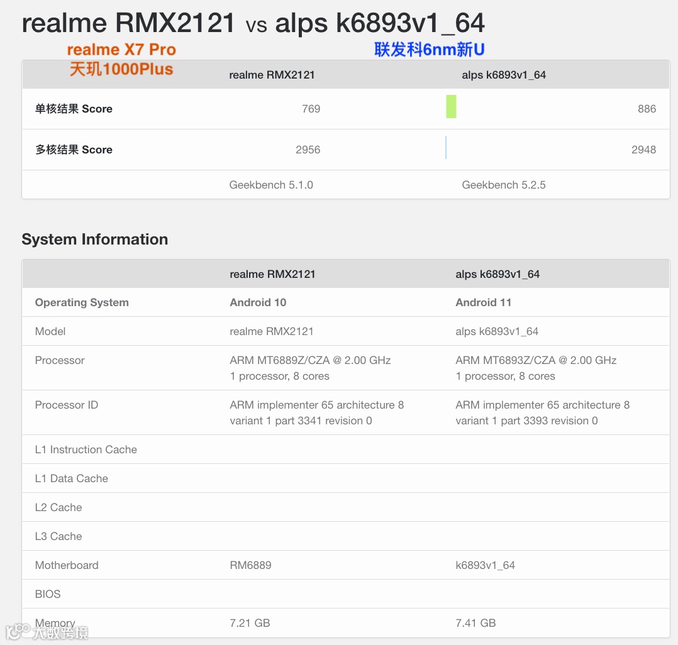Image resolution: width=678 pixels, height=645 pixels.
Task: Click the green single-core comparison bar
Action: coord(451,106)
